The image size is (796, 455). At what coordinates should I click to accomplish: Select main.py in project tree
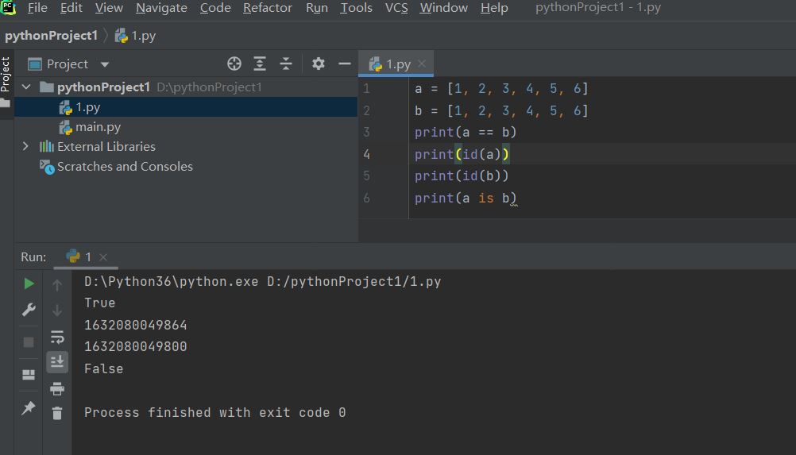(98, 127)
